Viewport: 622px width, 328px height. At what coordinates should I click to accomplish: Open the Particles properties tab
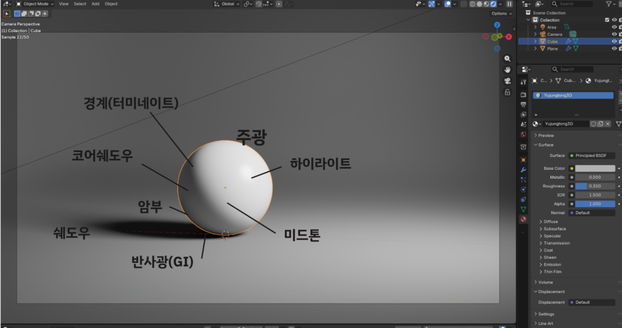523,179
